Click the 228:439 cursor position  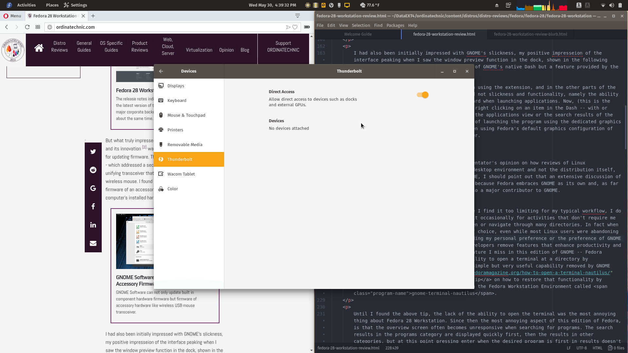(x=392, y=348)
